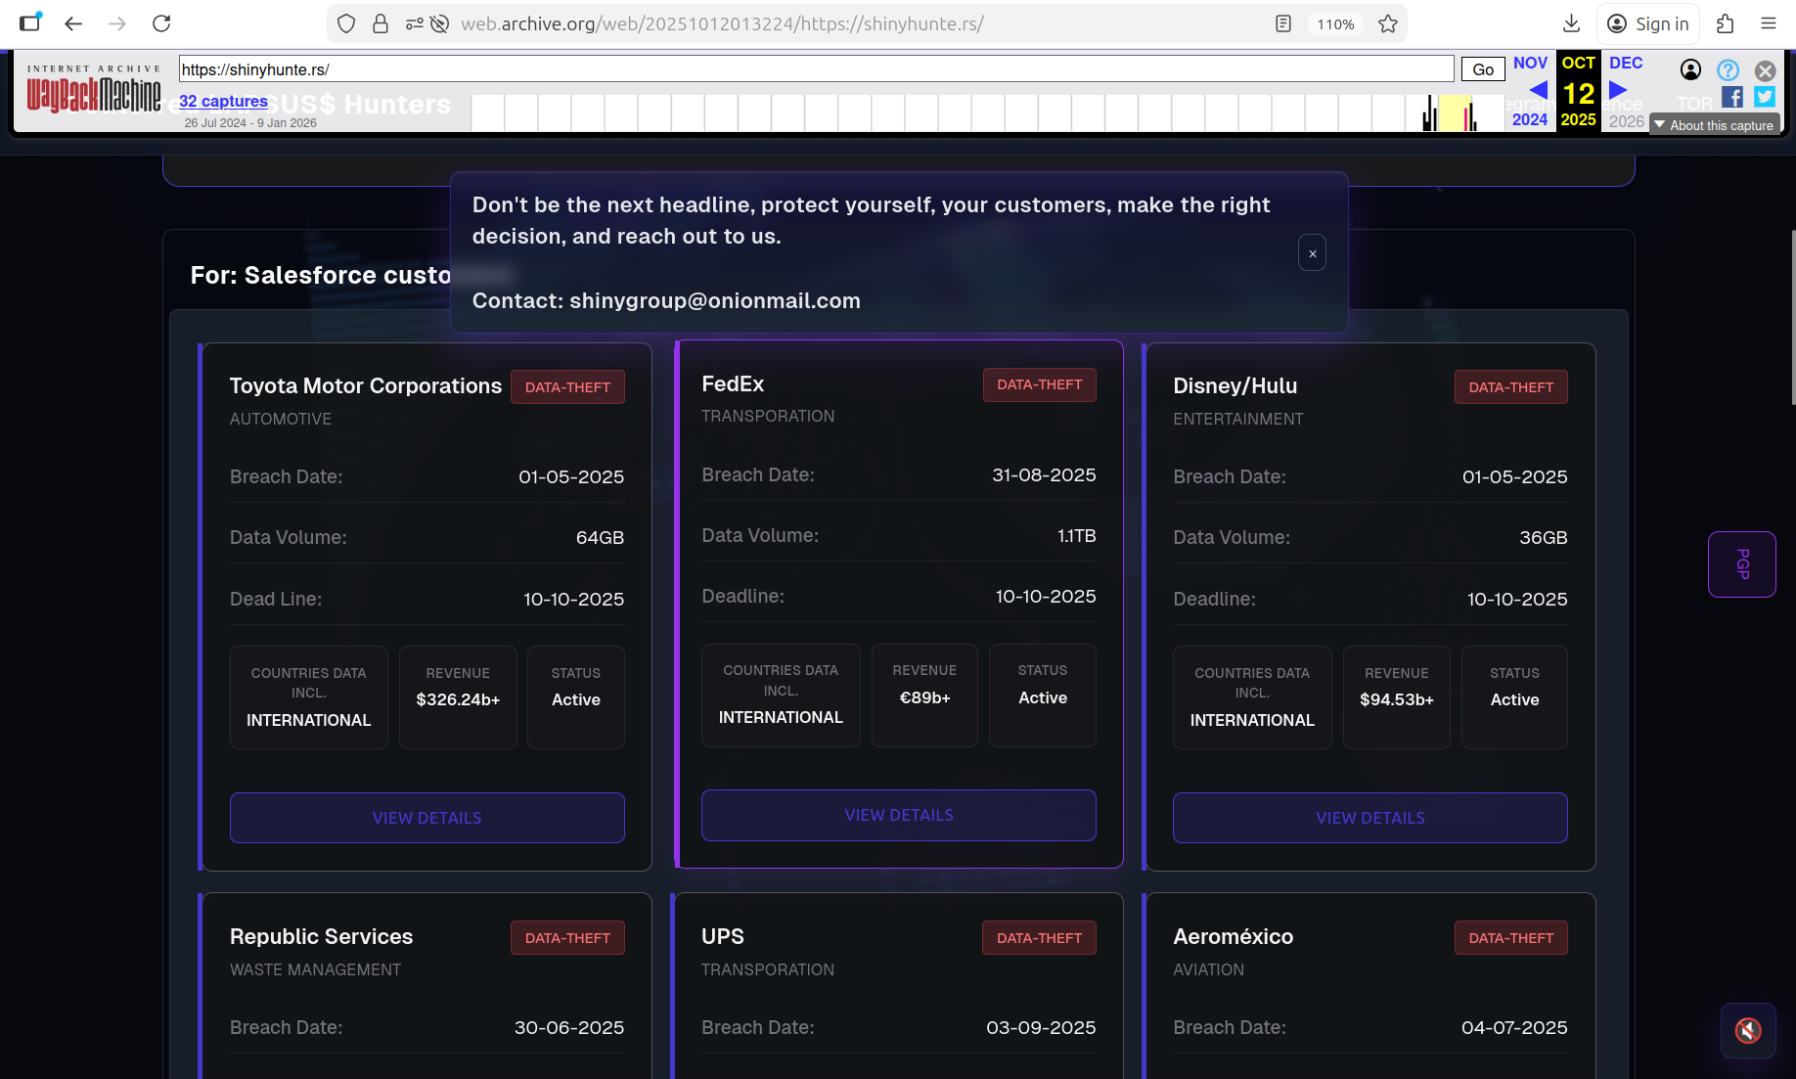The width and height of the screenshot is (1796, 1079).
Task: Share capture on Twitter icon
Action: point(1764,97)
